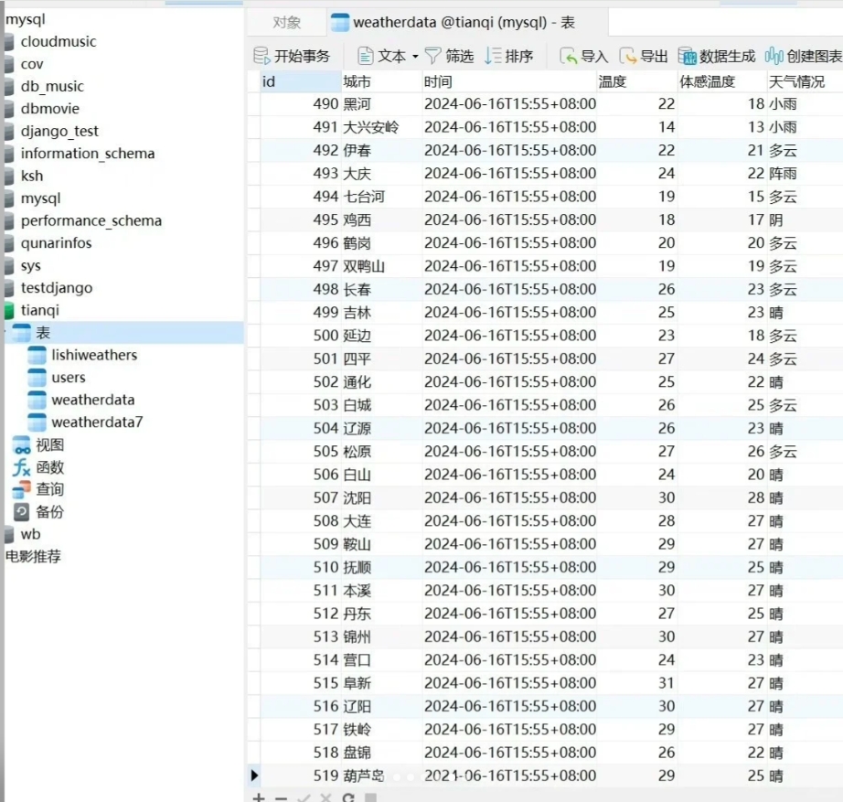Click the 盘锦 city cell
This screenshot has width=843, height=802.
coord(381,753)
